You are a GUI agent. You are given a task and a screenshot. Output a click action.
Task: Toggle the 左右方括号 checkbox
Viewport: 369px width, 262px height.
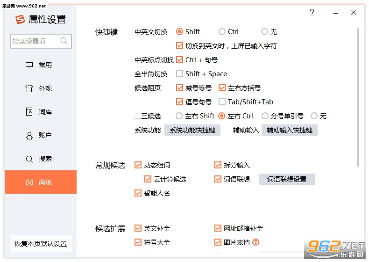click(222, 88)
